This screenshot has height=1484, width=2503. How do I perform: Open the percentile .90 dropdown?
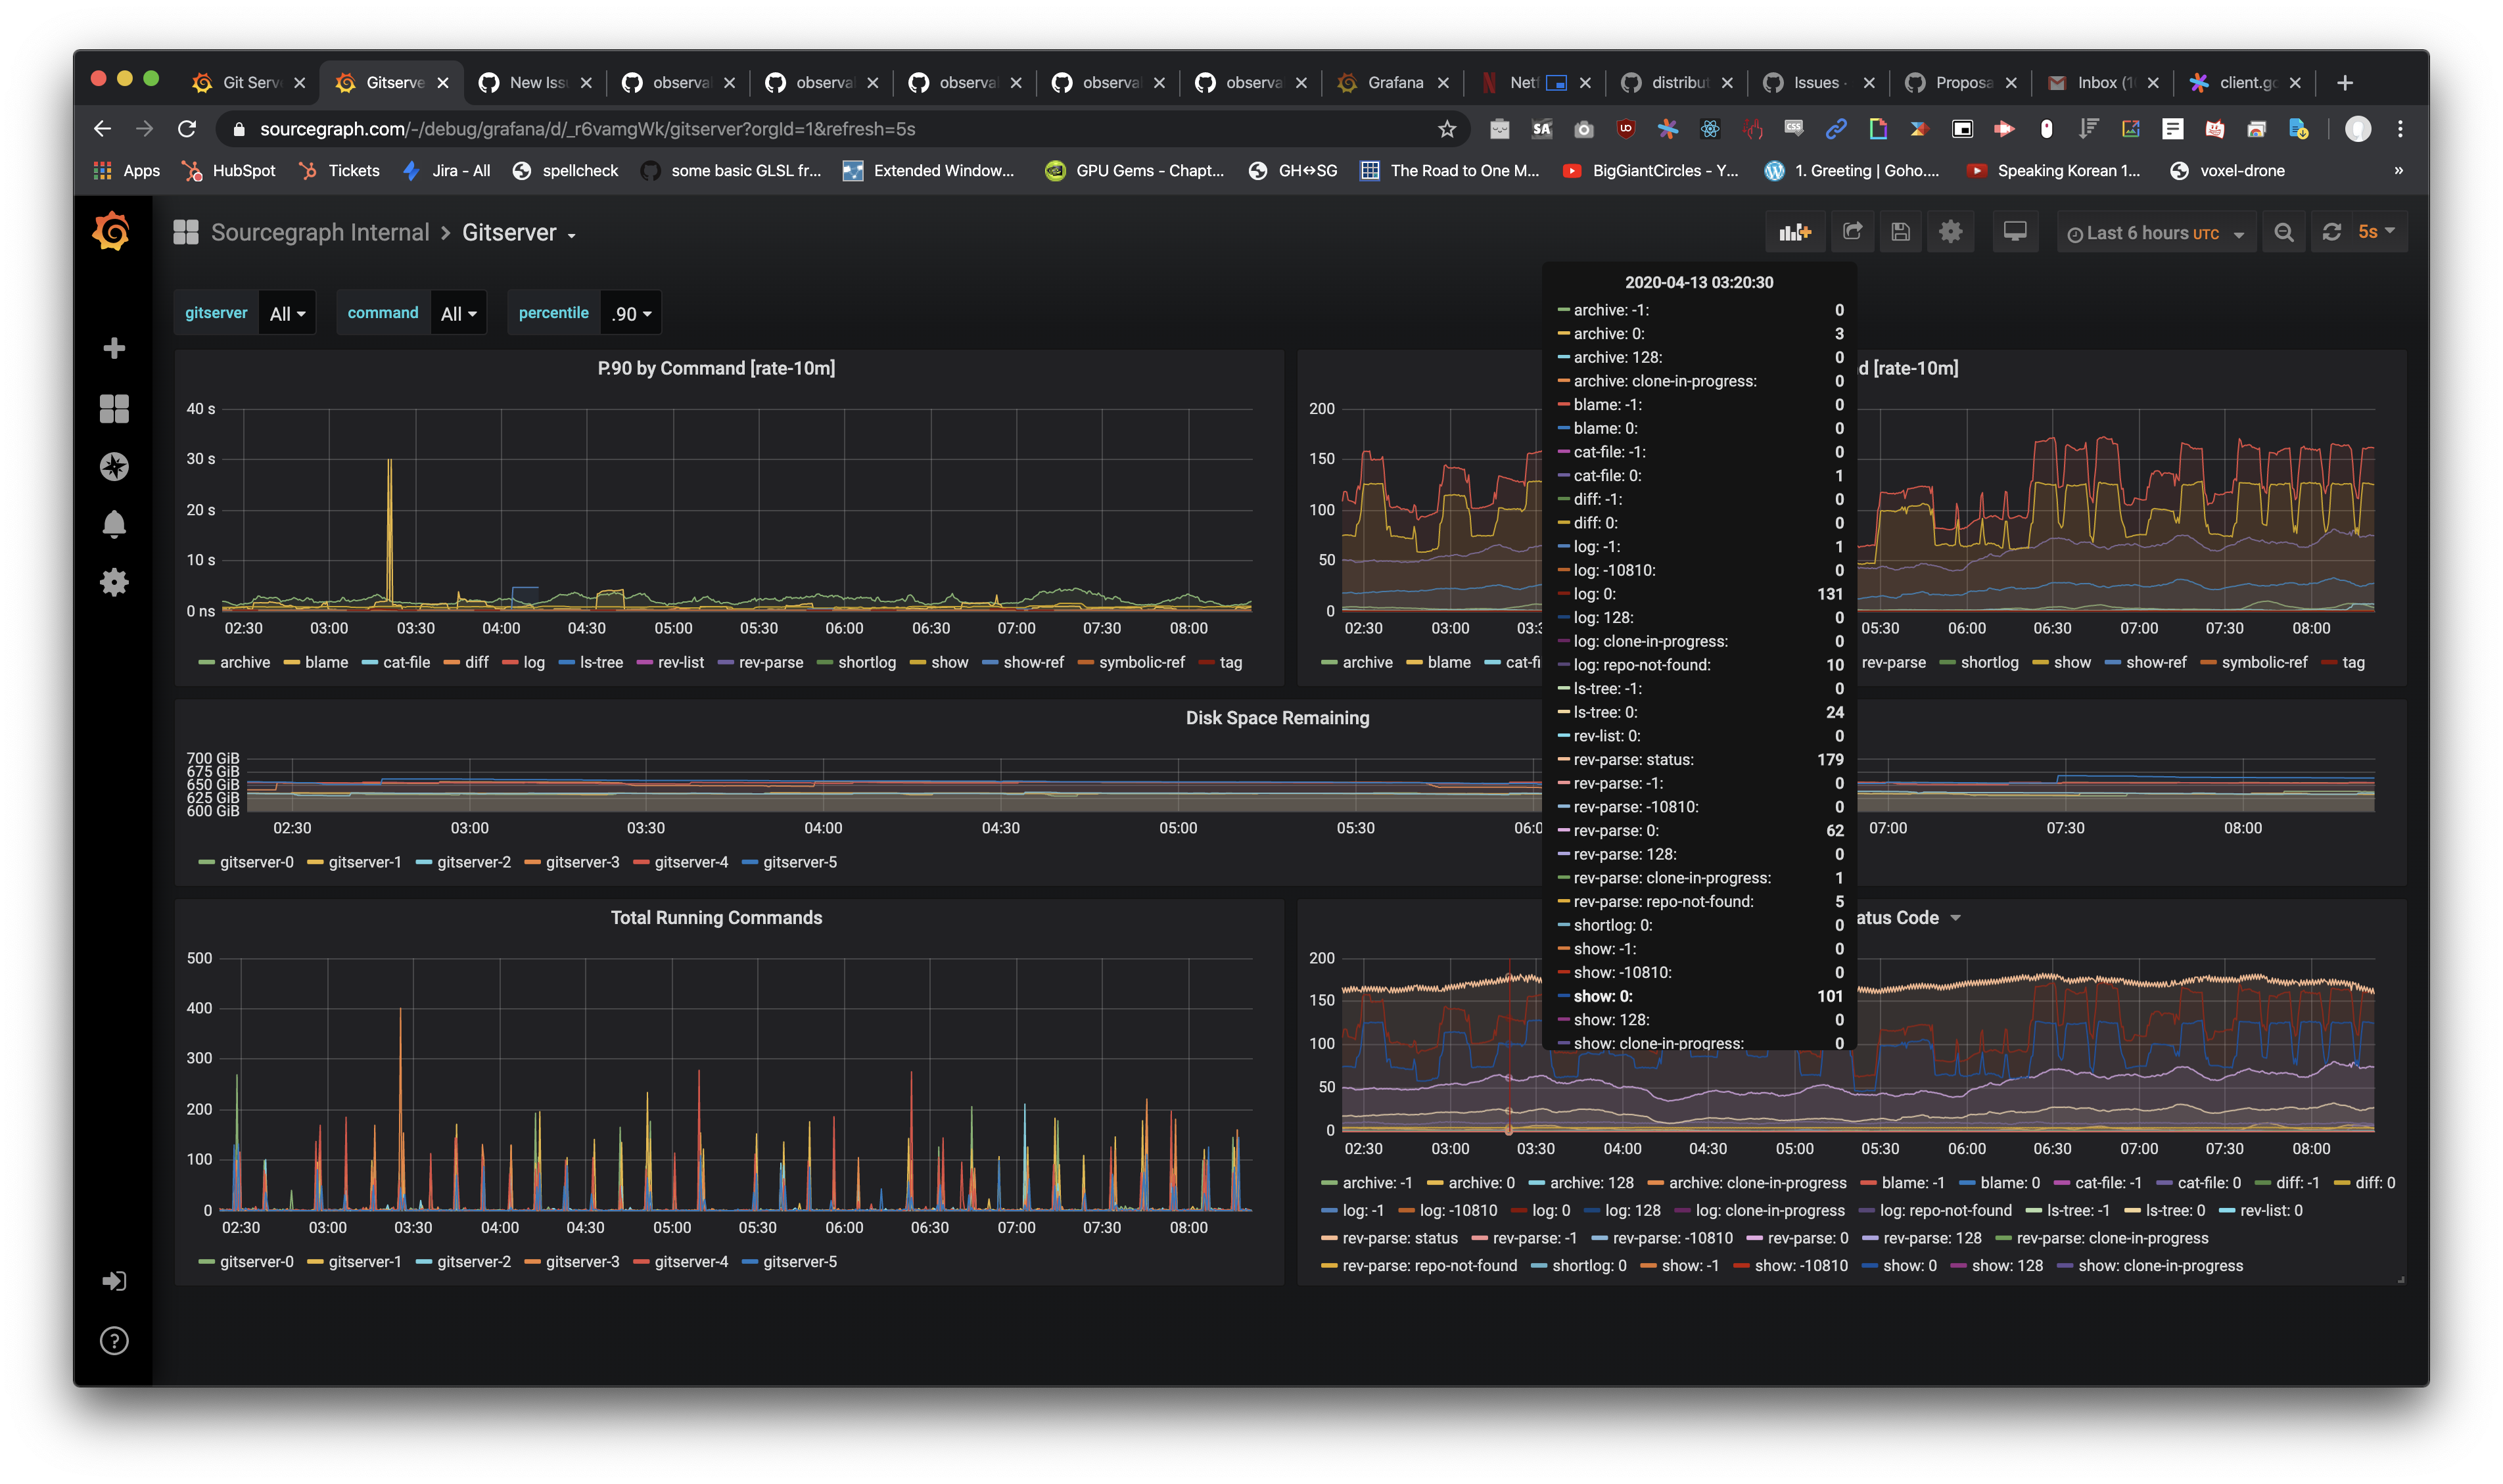point(631,313)
